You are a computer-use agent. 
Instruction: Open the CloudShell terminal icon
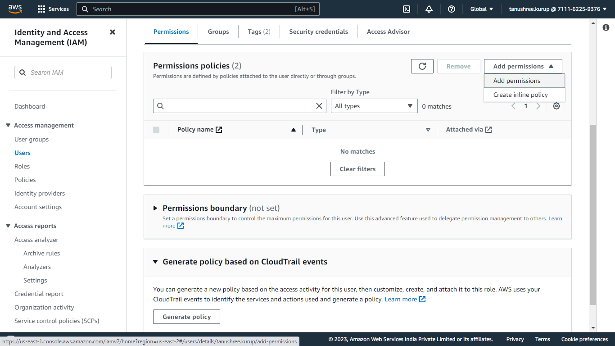(x=407, y=9)
